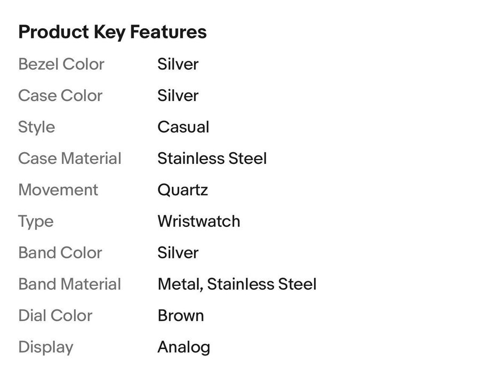Select the Brown dial color value
The height and width of the screenshot is (379, 480).
pos(180,316)
